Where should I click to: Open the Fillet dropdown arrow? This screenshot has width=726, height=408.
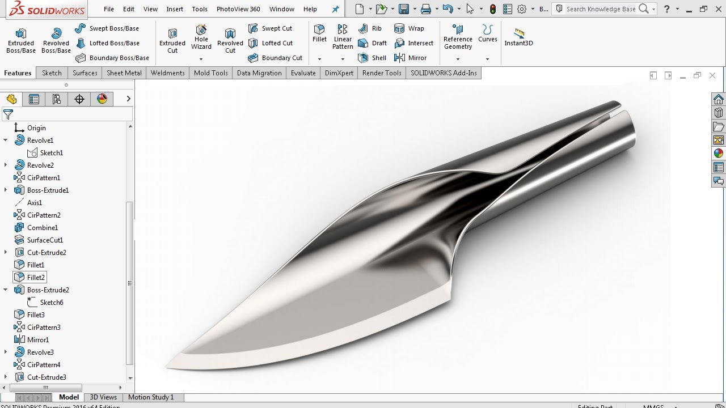point(319,59)
